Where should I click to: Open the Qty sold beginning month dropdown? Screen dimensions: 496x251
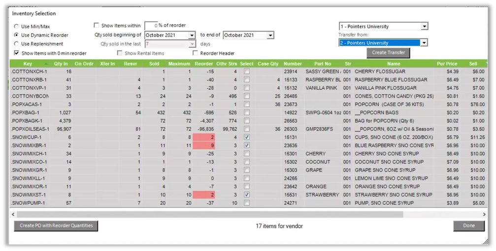(192, 36)
